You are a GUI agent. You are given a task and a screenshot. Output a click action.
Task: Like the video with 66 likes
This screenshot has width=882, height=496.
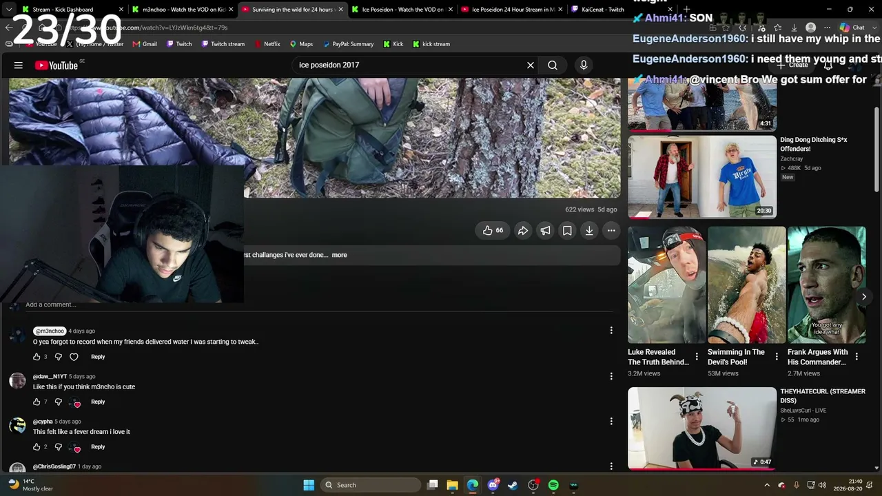(493, 231)
